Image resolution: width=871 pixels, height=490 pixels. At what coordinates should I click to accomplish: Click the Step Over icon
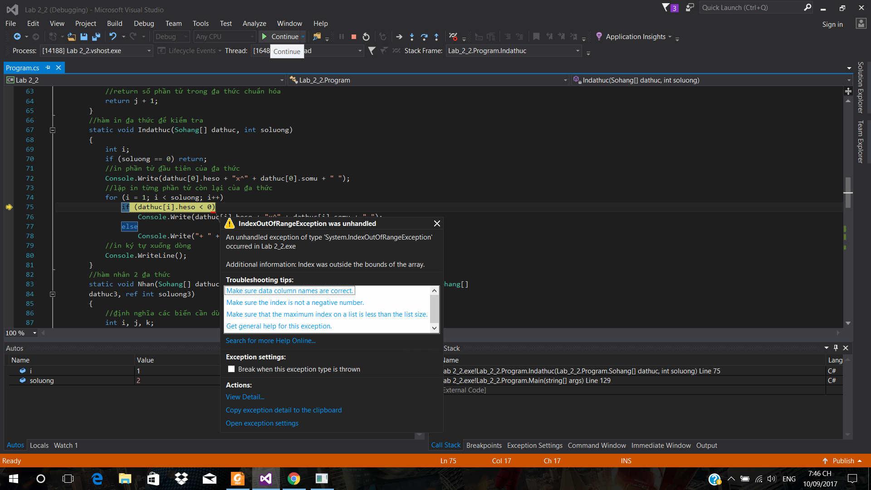pyautogui.click(x=424, y=37)
